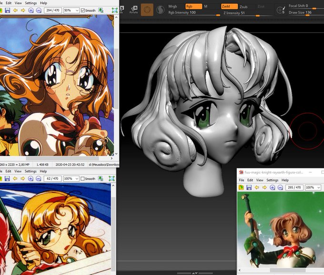The height and width of the screenshot is (275, 324).
Task: Open Settings menu in the 294/470 viewer
Action: coord(31,3)
